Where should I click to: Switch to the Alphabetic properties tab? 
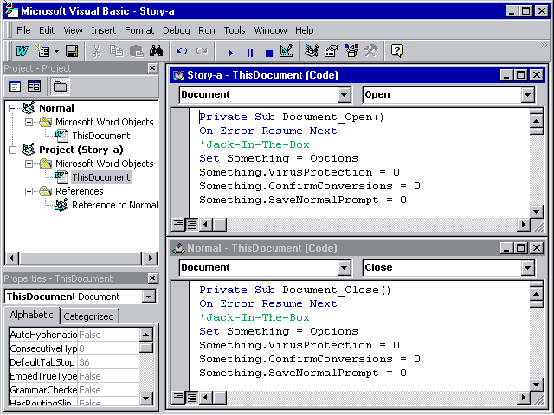(x=31, y=315)
